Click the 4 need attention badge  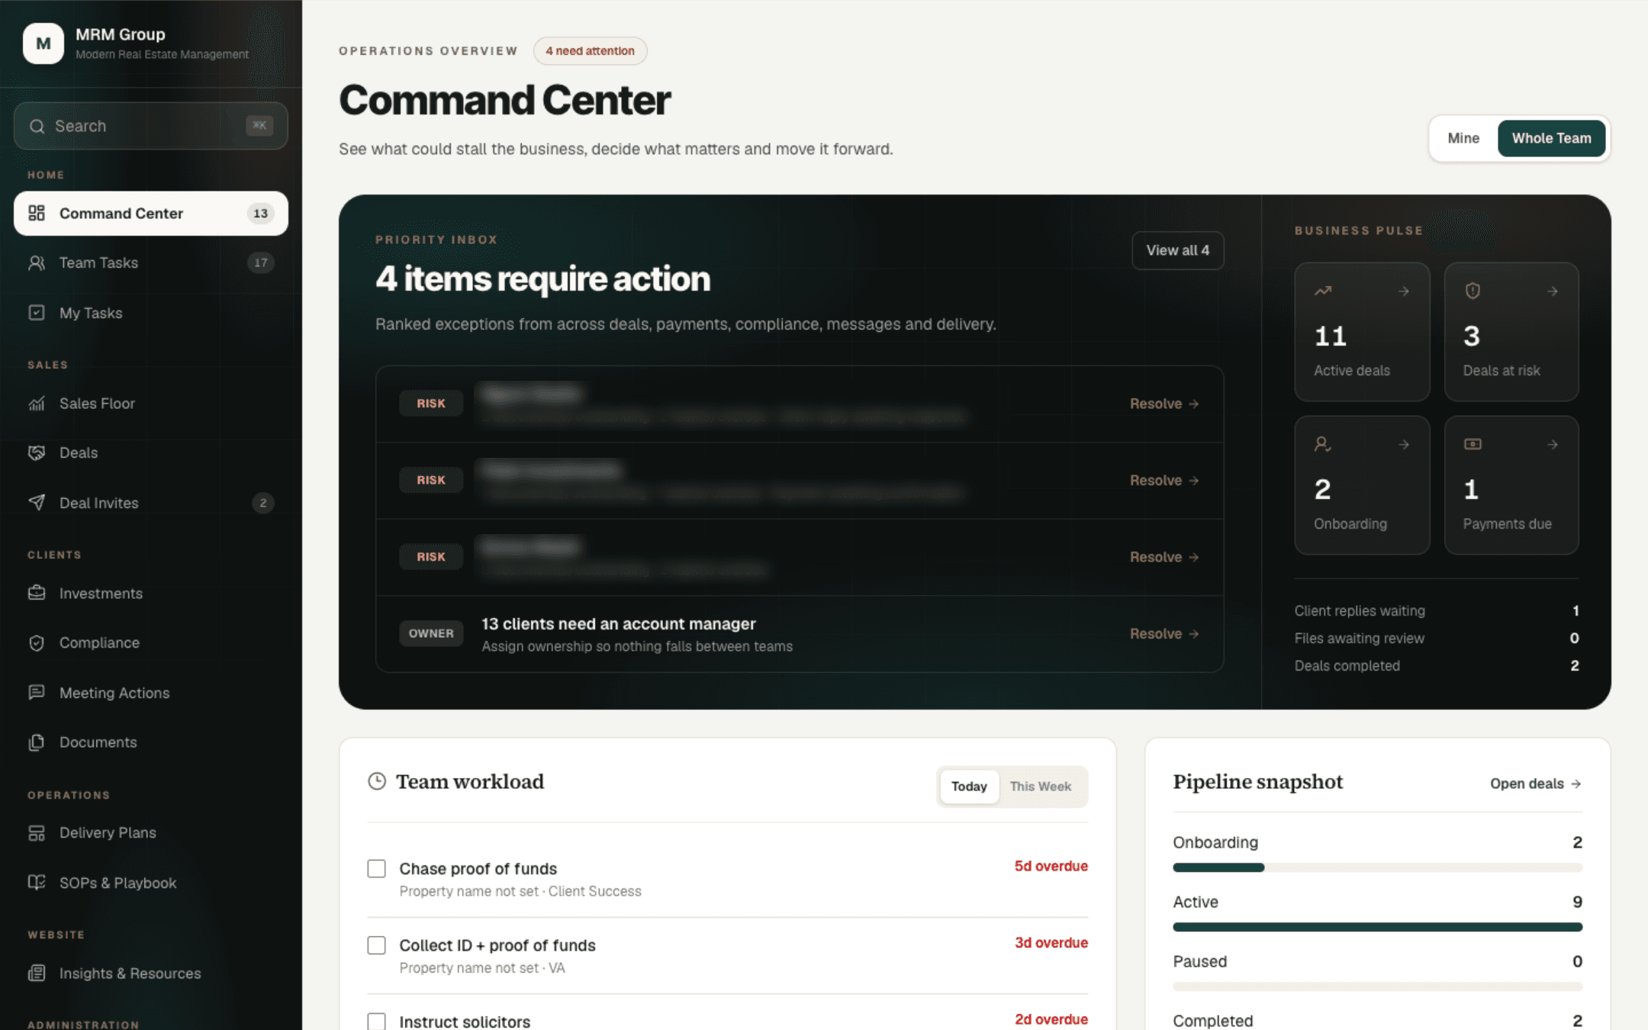coord(590,51)
